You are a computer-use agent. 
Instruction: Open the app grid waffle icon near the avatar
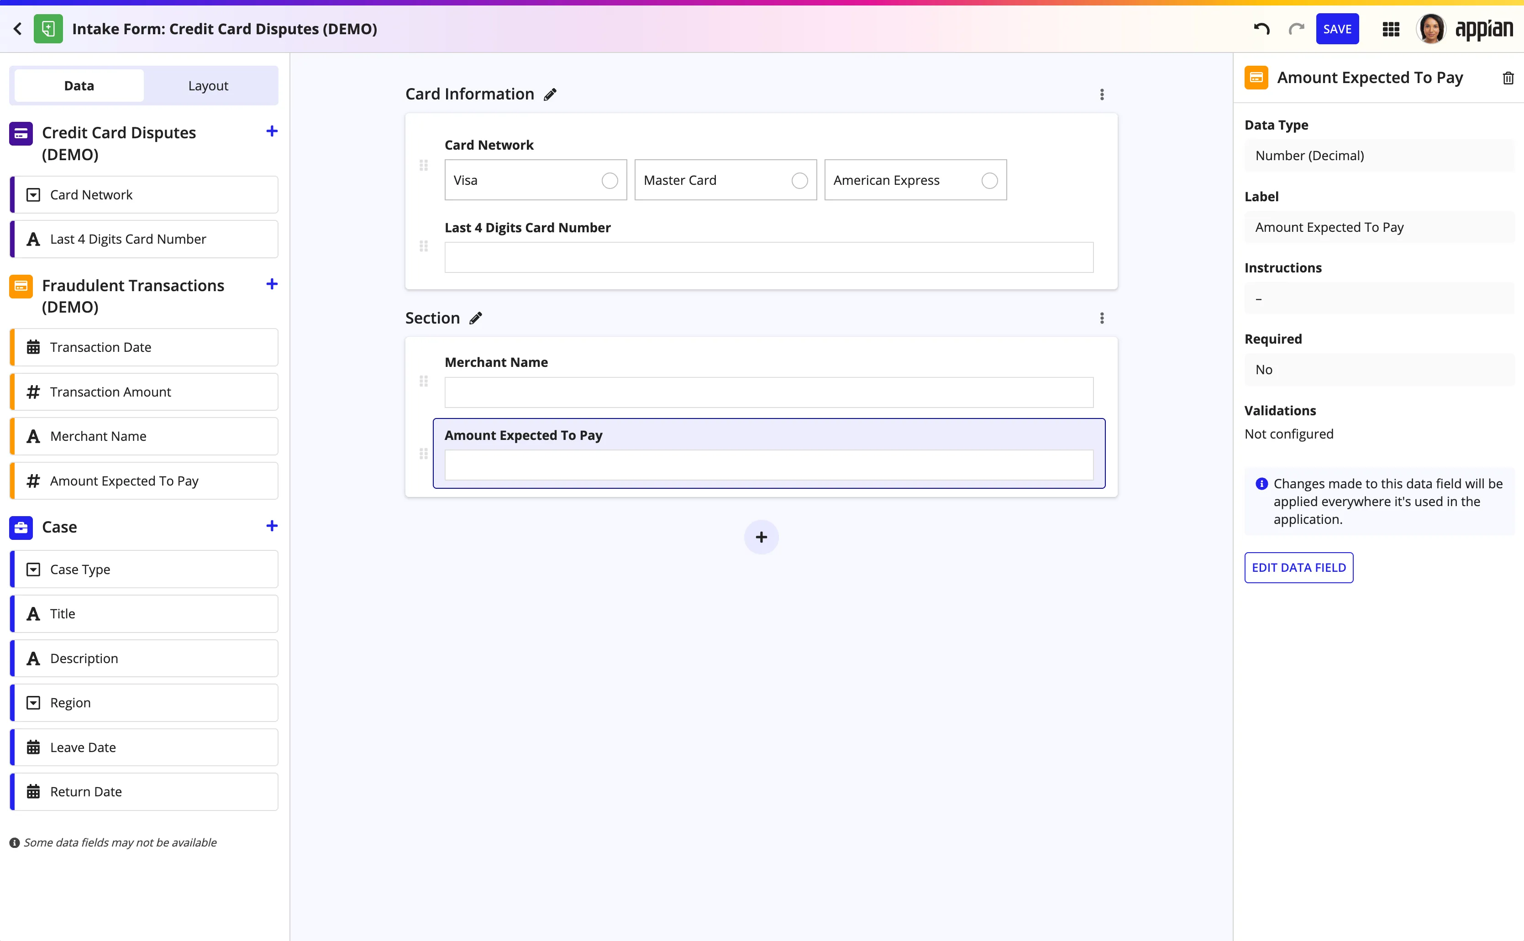pyautogui.click(x=1391, y=29)
